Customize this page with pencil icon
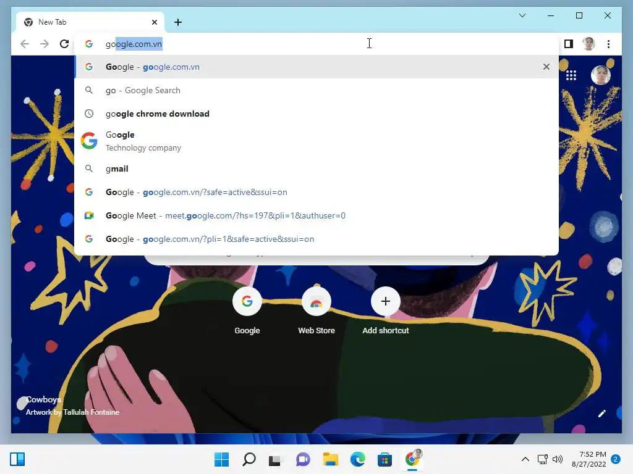The height and width of the screenshot is (474, 633). click(601, 414)
